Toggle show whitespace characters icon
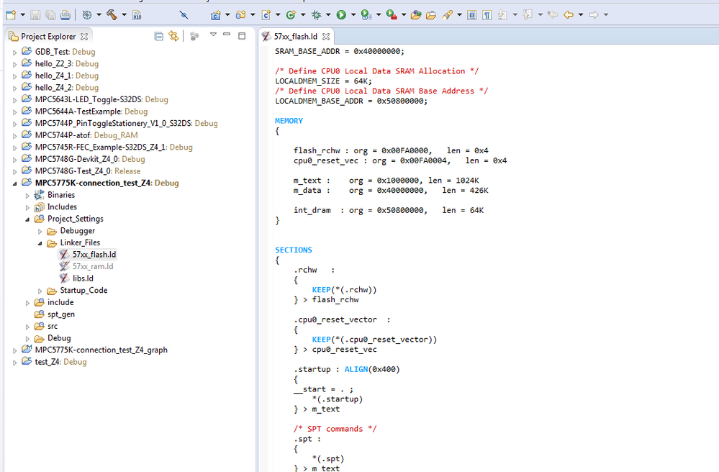Viewport: 719px width, 472px height. 487,14
